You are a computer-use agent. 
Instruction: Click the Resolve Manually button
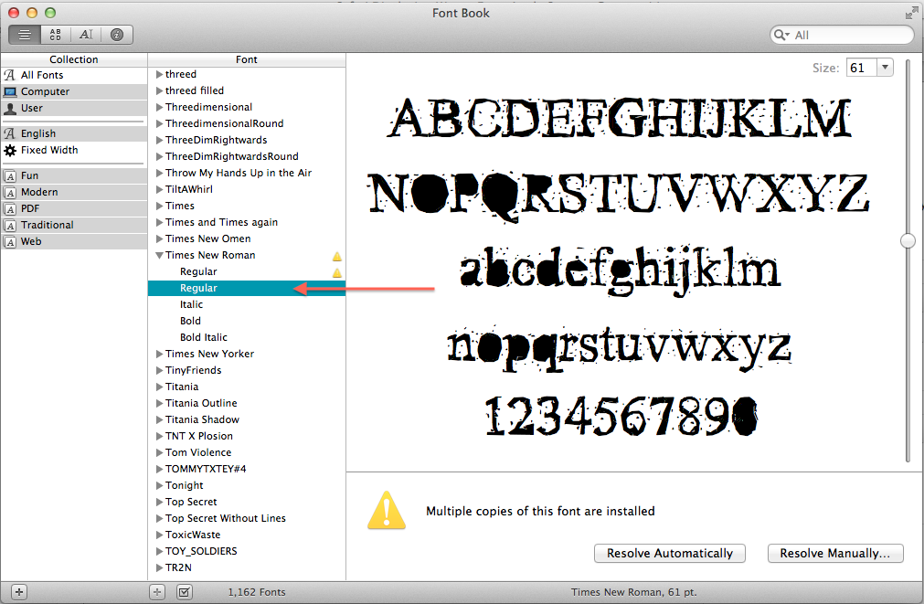834,553
